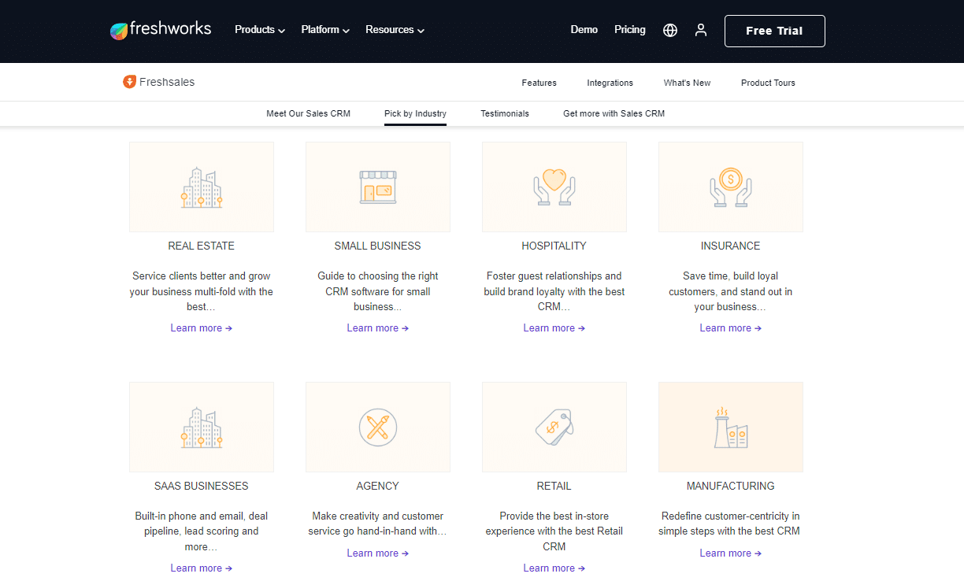Click the Freshworks logo
Screen dimensions: 964x581
pos(161,30)
